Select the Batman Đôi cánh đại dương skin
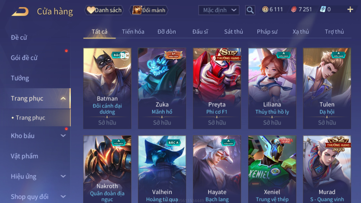This screenshot has height=203, width=361. point(107,88)
